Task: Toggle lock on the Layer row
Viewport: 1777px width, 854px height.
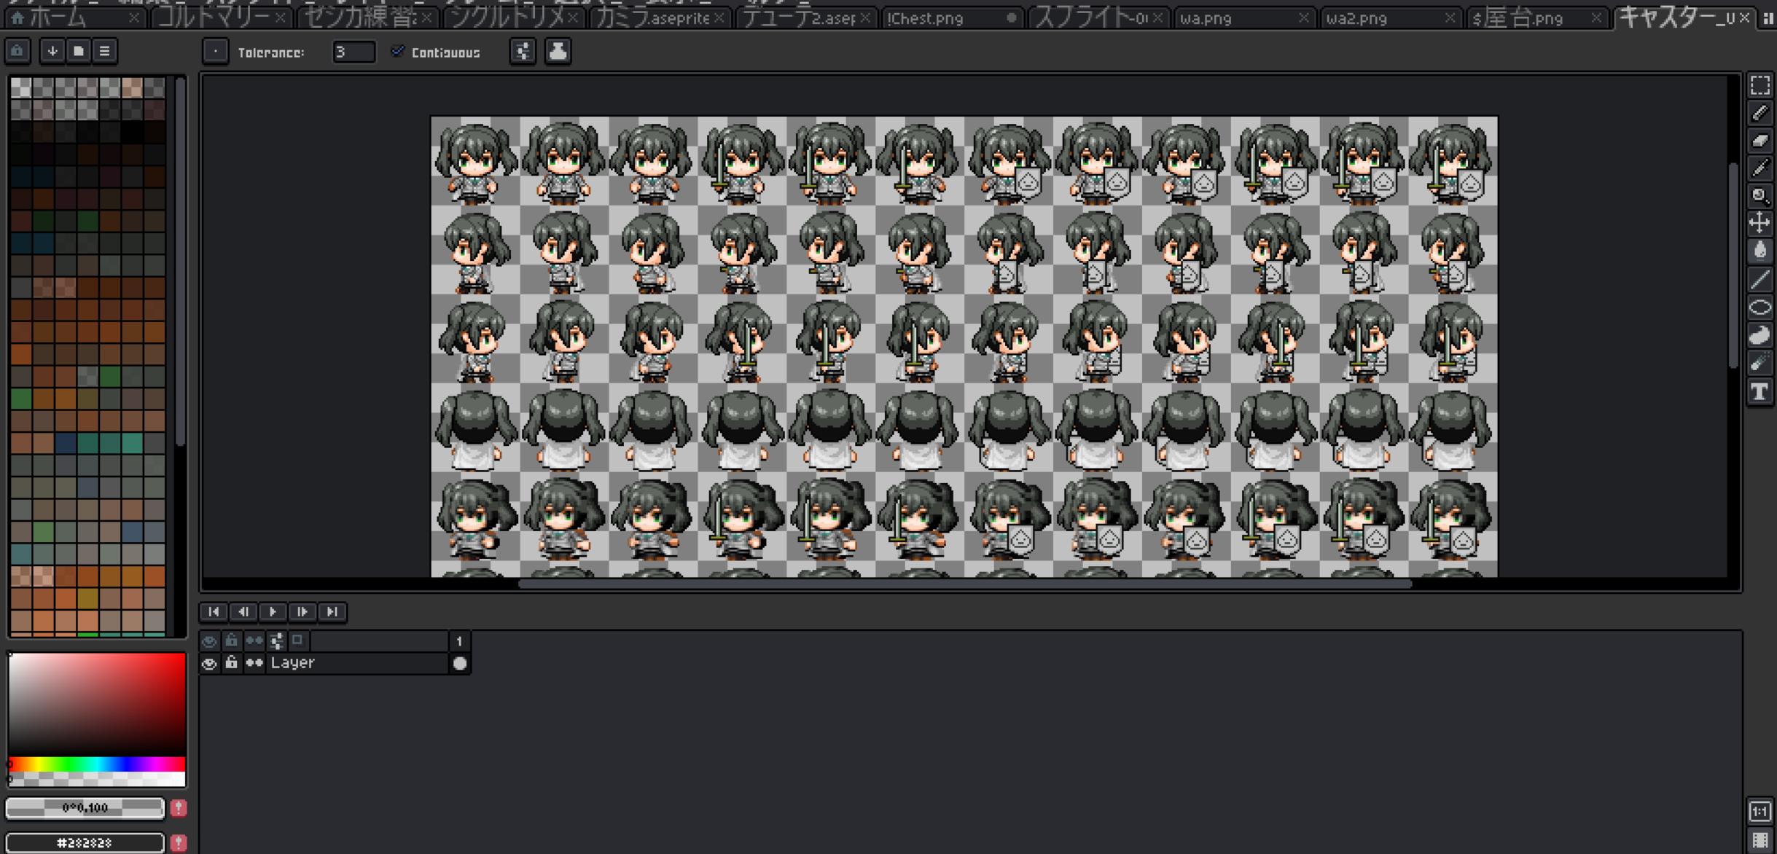Action: (231, 662)
